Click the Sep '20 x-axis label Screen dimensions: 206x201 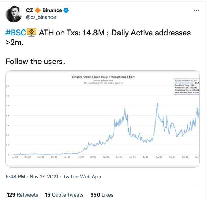coord(15,157)
